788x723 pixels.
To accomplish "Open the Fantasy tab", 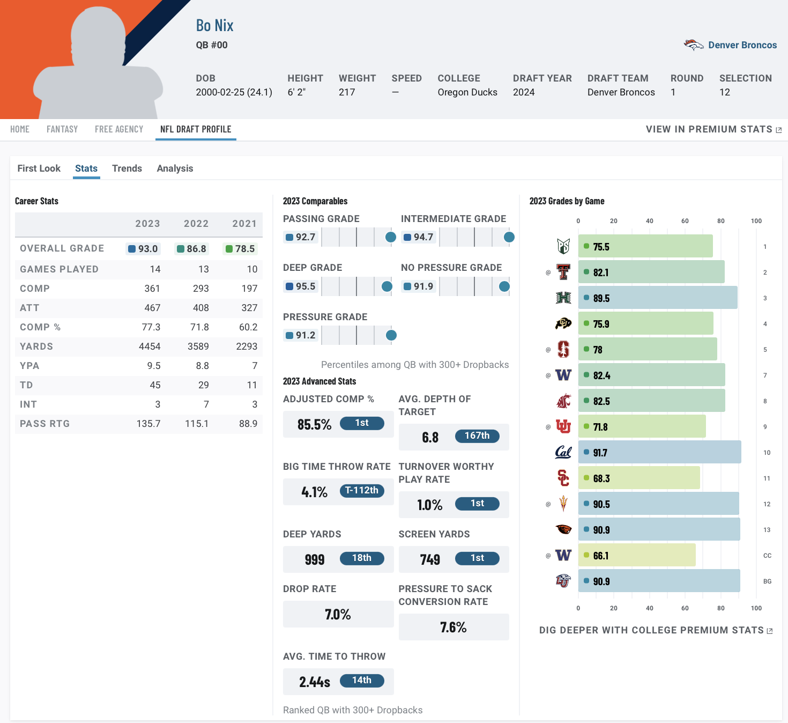I will coord(62,129).
